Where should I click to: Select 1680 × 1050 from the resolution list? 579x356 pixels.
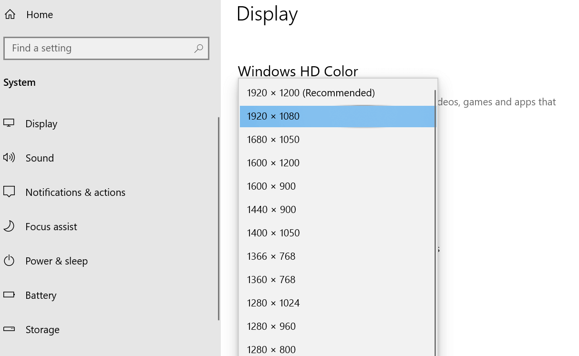pos(273,139)
